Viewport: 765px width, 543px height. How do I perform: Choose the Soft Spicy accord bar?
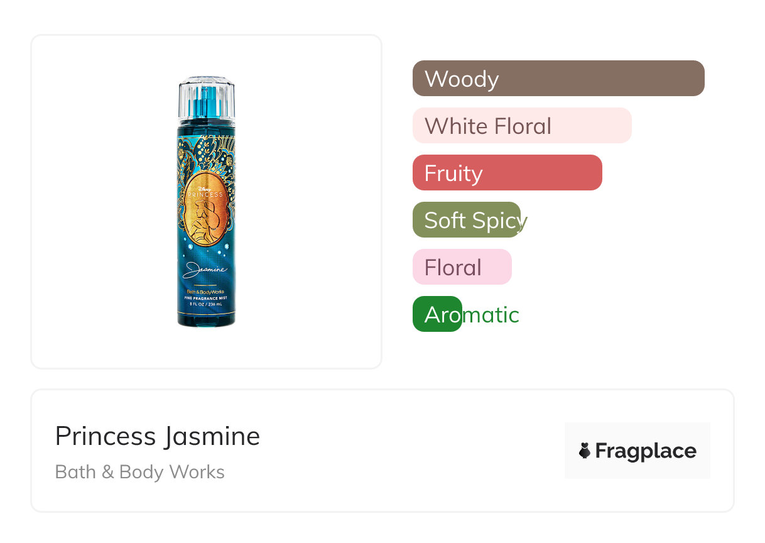[x=467, y=220]
